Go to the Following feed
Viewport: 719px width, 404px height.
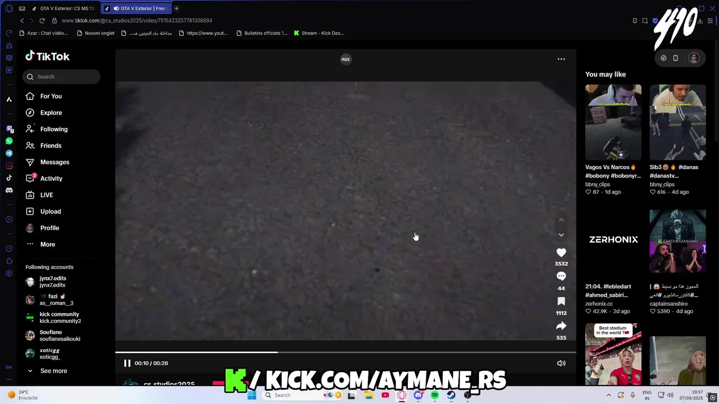(47, 129)
